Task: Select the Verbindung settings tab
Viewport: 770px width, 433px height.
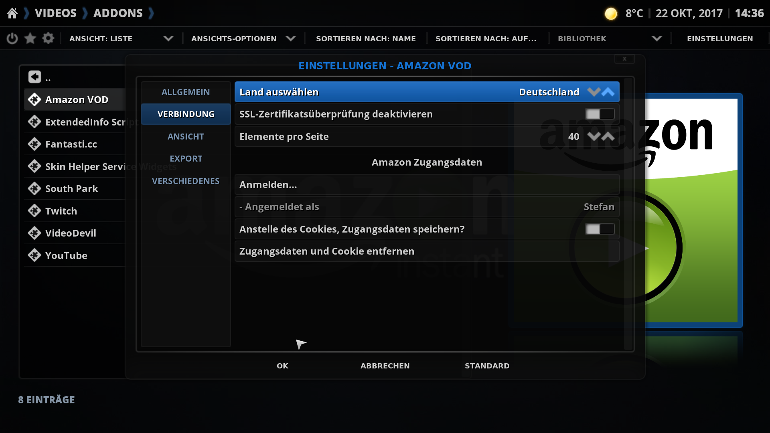Action: pos(186,114)
